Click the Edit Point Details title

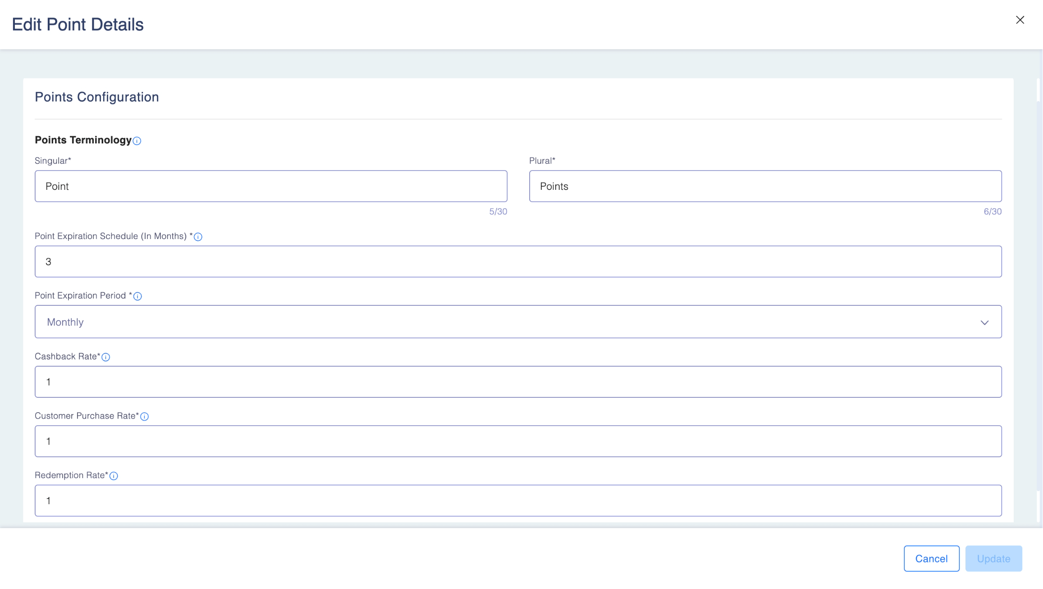(78, 24)
